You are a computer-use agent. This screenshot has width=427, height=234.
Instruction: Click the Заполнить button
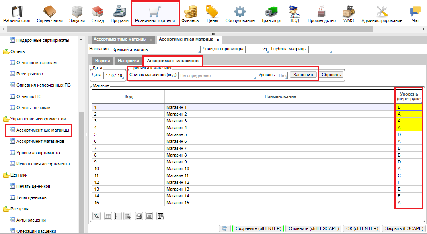tap(304, 75)
